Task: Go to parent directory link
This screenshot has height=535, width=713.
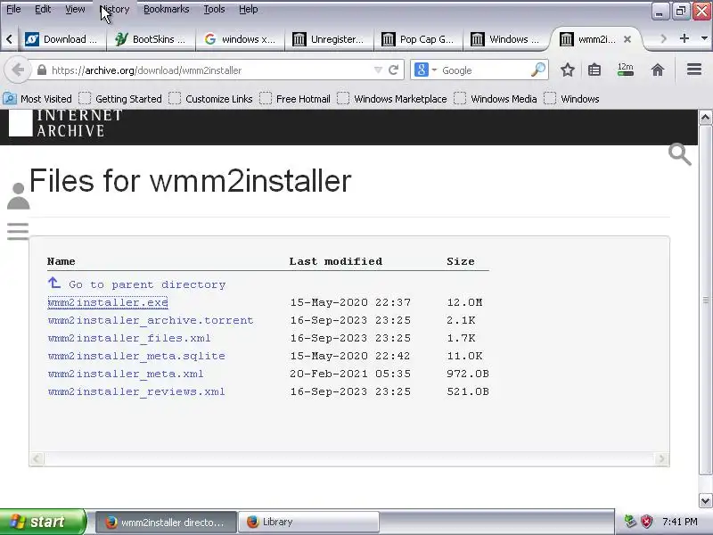Action: pyautogui.click(x=147, y=284)
